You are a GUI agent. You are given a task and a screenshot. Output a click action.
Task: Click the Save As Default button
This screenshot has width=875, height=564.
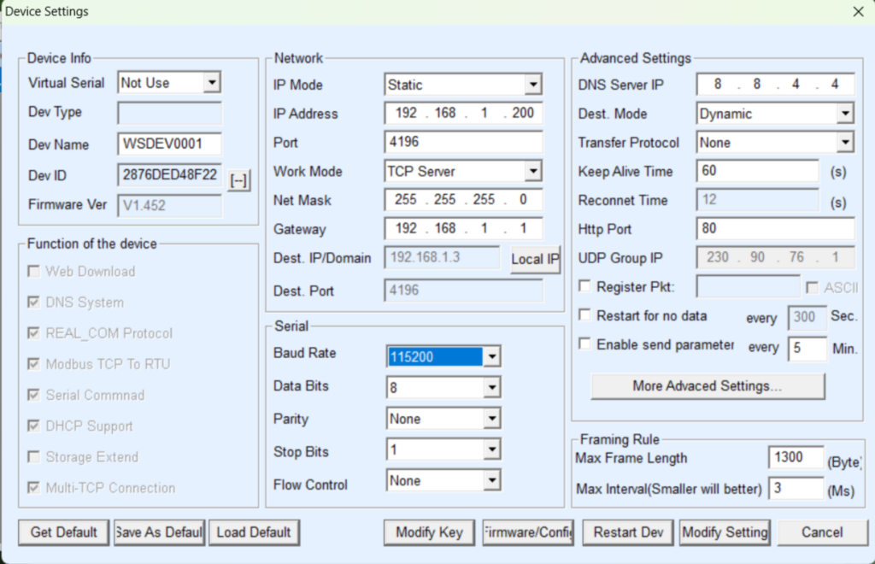pos(160,532)
